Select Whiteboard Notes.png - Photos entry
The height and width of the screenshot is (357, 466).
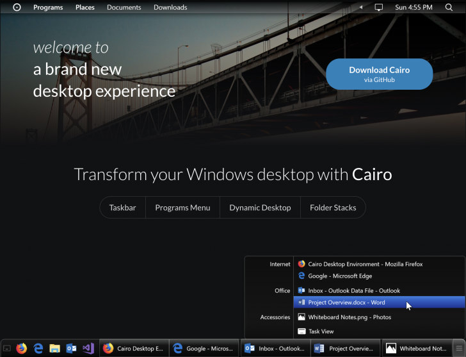tap(379, 317)
